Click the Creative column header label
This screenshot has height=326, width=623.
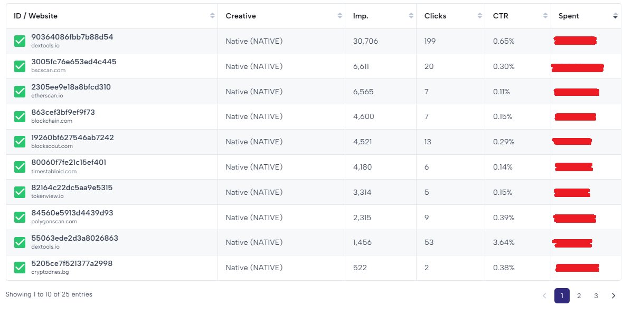[x=241, y=16]
